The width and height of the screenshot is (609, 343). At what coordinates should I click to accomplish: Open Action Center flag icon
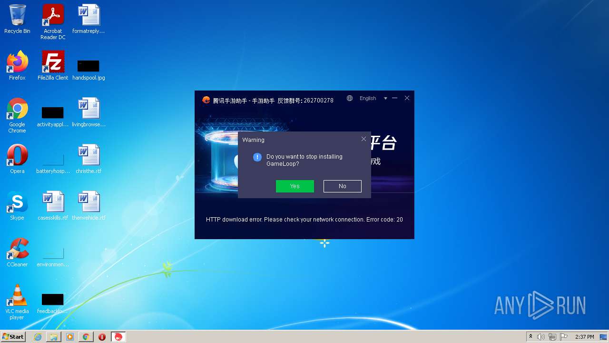pos(564,337)
